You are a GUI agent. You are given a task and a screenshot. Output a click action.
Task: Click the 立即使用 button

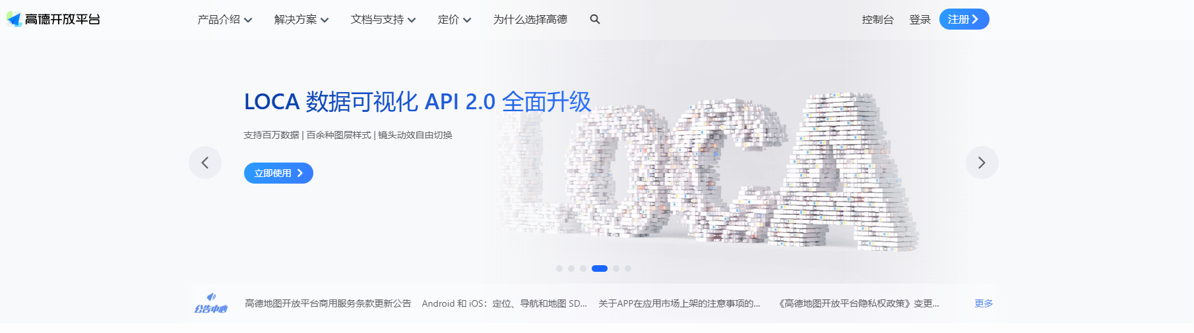click(278, 173)
